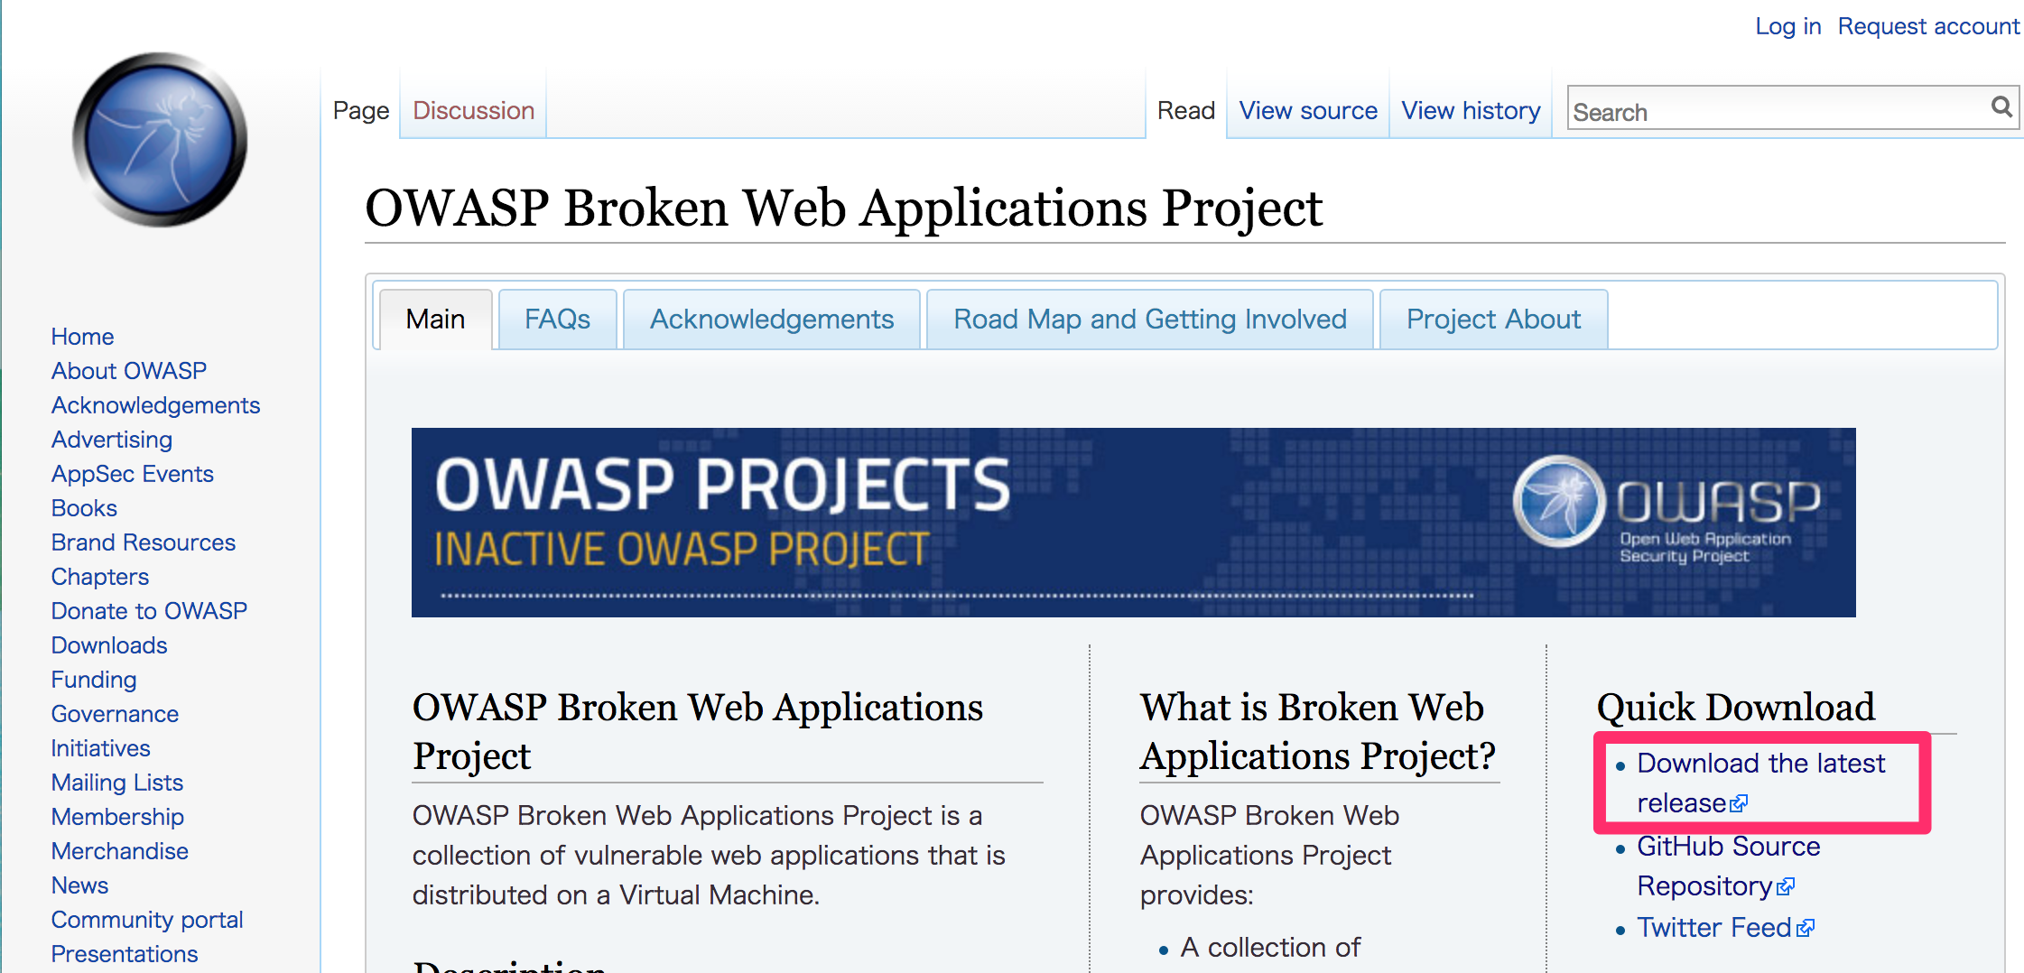Click external link icon after "release"
Image resolution: width=2024 pixels, height=973 pixels.
pyautogui.click(x=1740, y=805)
